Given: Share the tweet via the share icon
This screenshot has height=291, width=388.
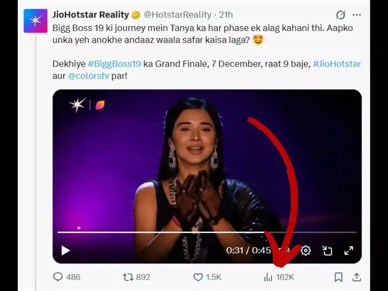Looking at the screenshot, I should 356,277.
